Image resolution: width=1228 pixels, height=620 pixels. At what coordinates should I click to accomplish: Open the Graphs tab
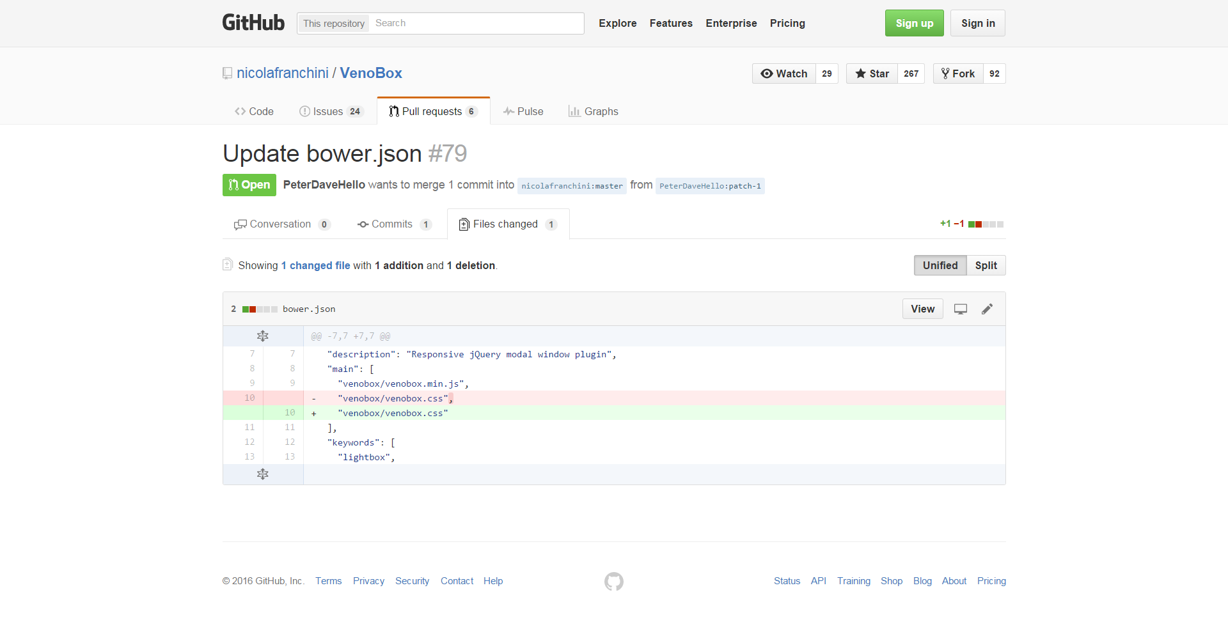[594, 111]
